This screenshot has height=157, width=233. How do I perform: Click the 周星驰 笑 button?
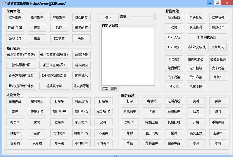click(104, 112)
